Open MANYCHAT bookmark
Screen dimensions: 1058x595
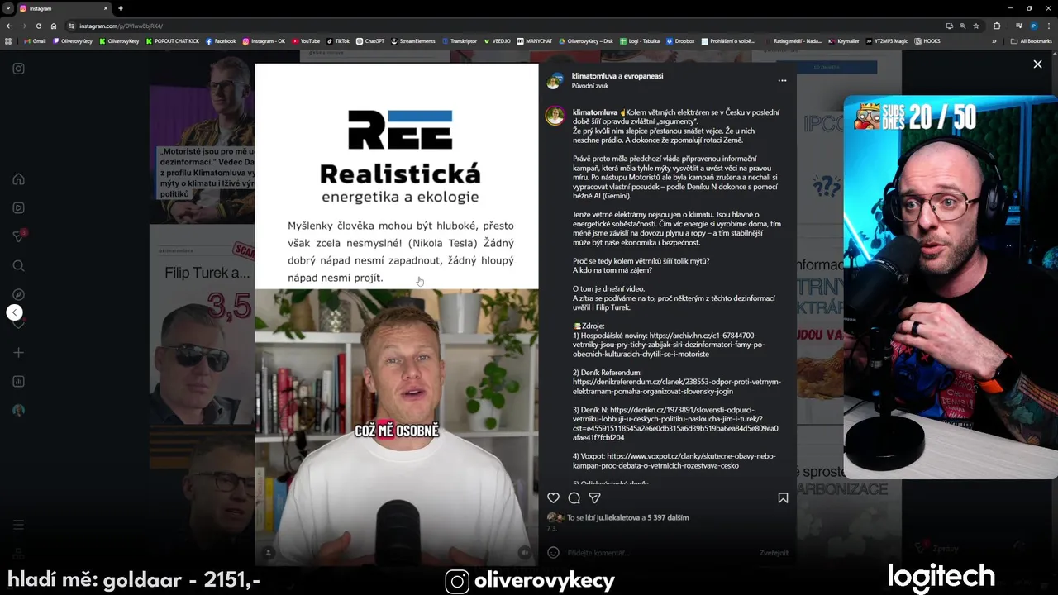tap(535, 40)
